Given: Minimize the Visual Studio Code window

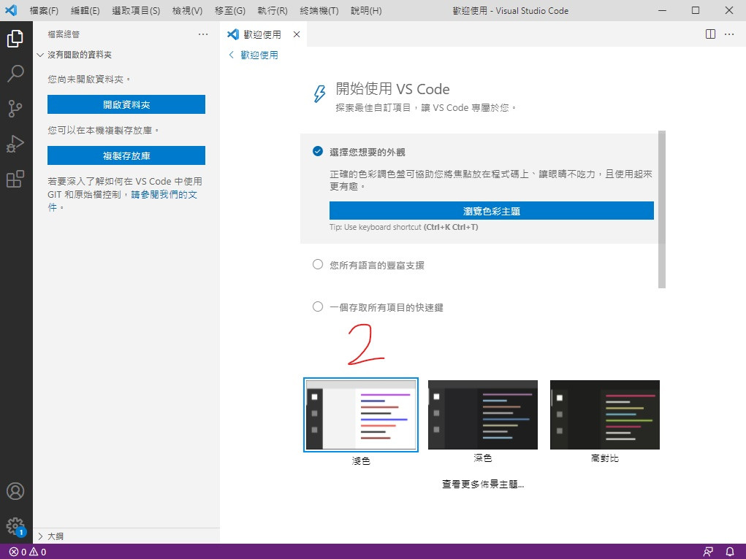Looking at the screenshot, I should (662, 10).
